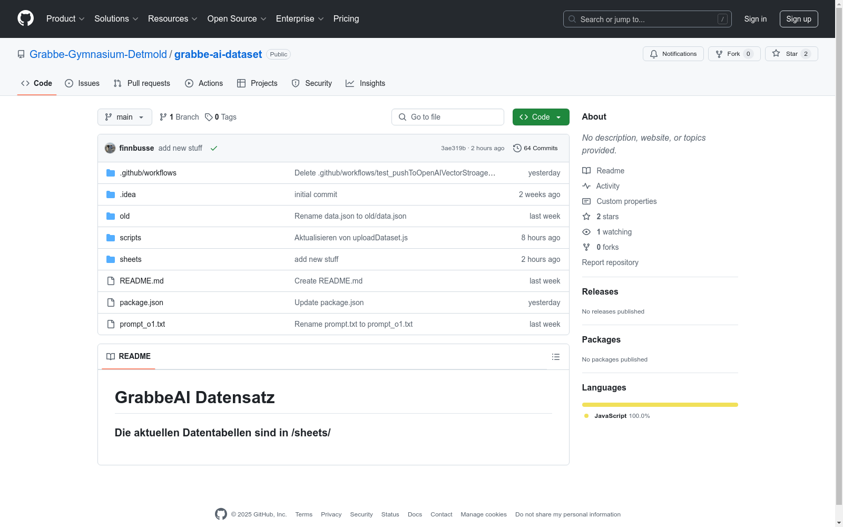This screenshot has width=843, height=527.
Task: Star this repository
Action: [791, 54]
